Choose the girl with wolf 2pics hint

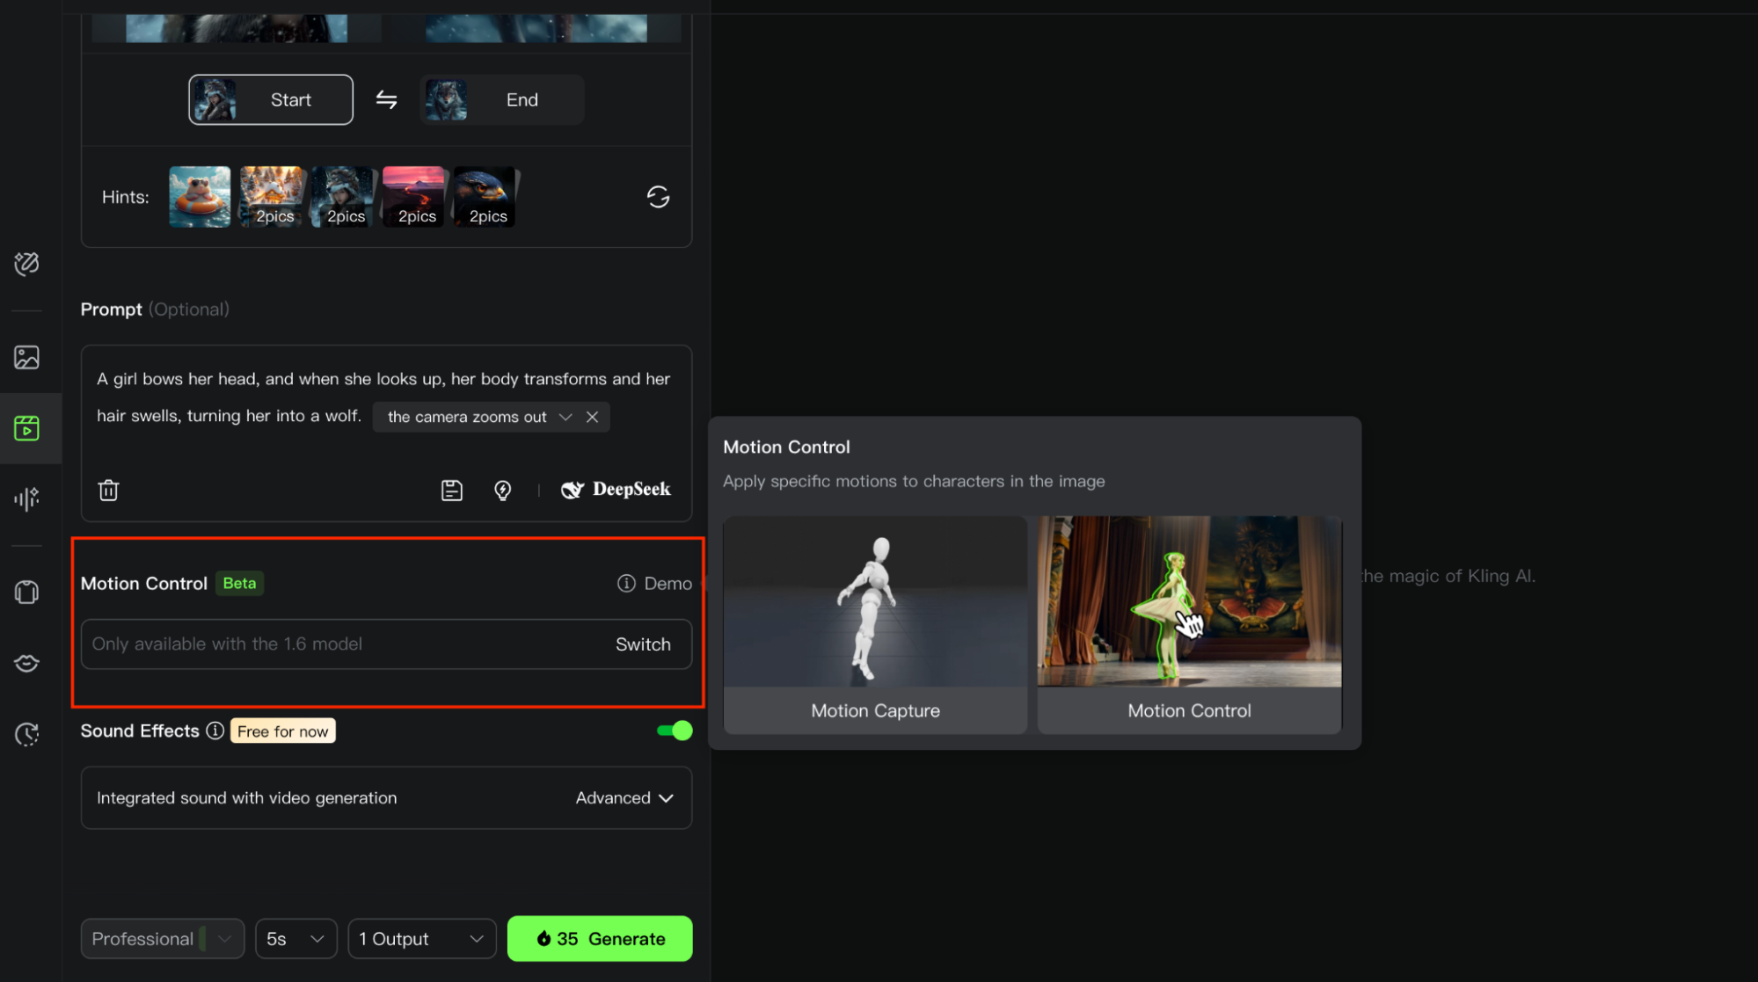342,197
